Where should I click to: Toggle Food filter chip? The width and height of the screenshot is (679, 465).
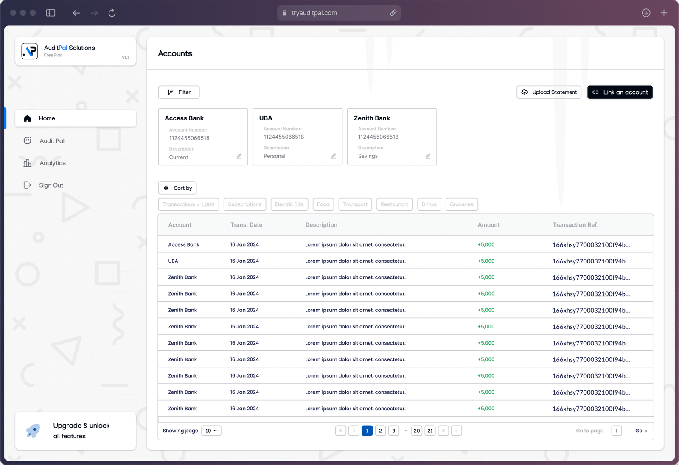click(323, 204)
